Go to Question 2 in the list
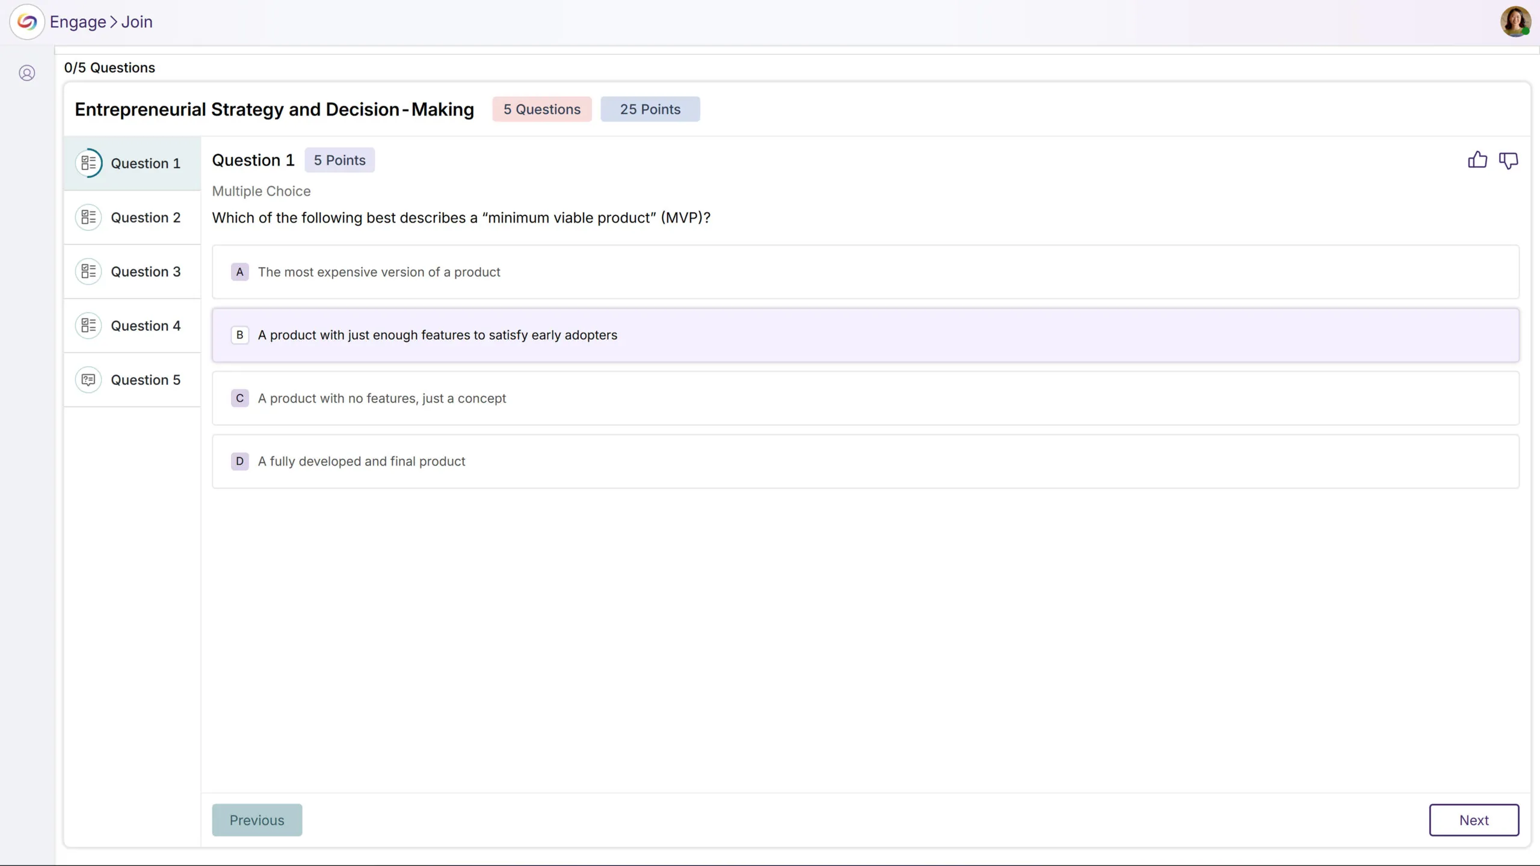1540x866 pixels. (145, 218)
